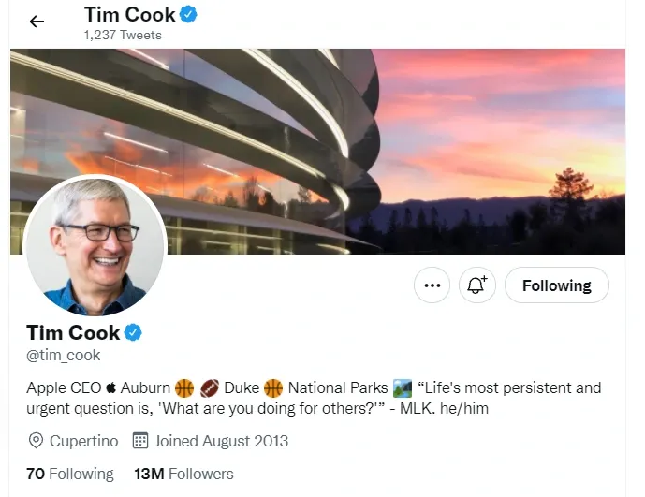Click the Cupertino location text
This screenshot has height=497, width=645.
82,440
